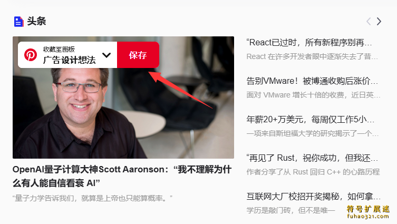Click the blue 头条 document icon
Image resolution: width=397 pixels, height=224 pixels.
[x=18, y=22]
